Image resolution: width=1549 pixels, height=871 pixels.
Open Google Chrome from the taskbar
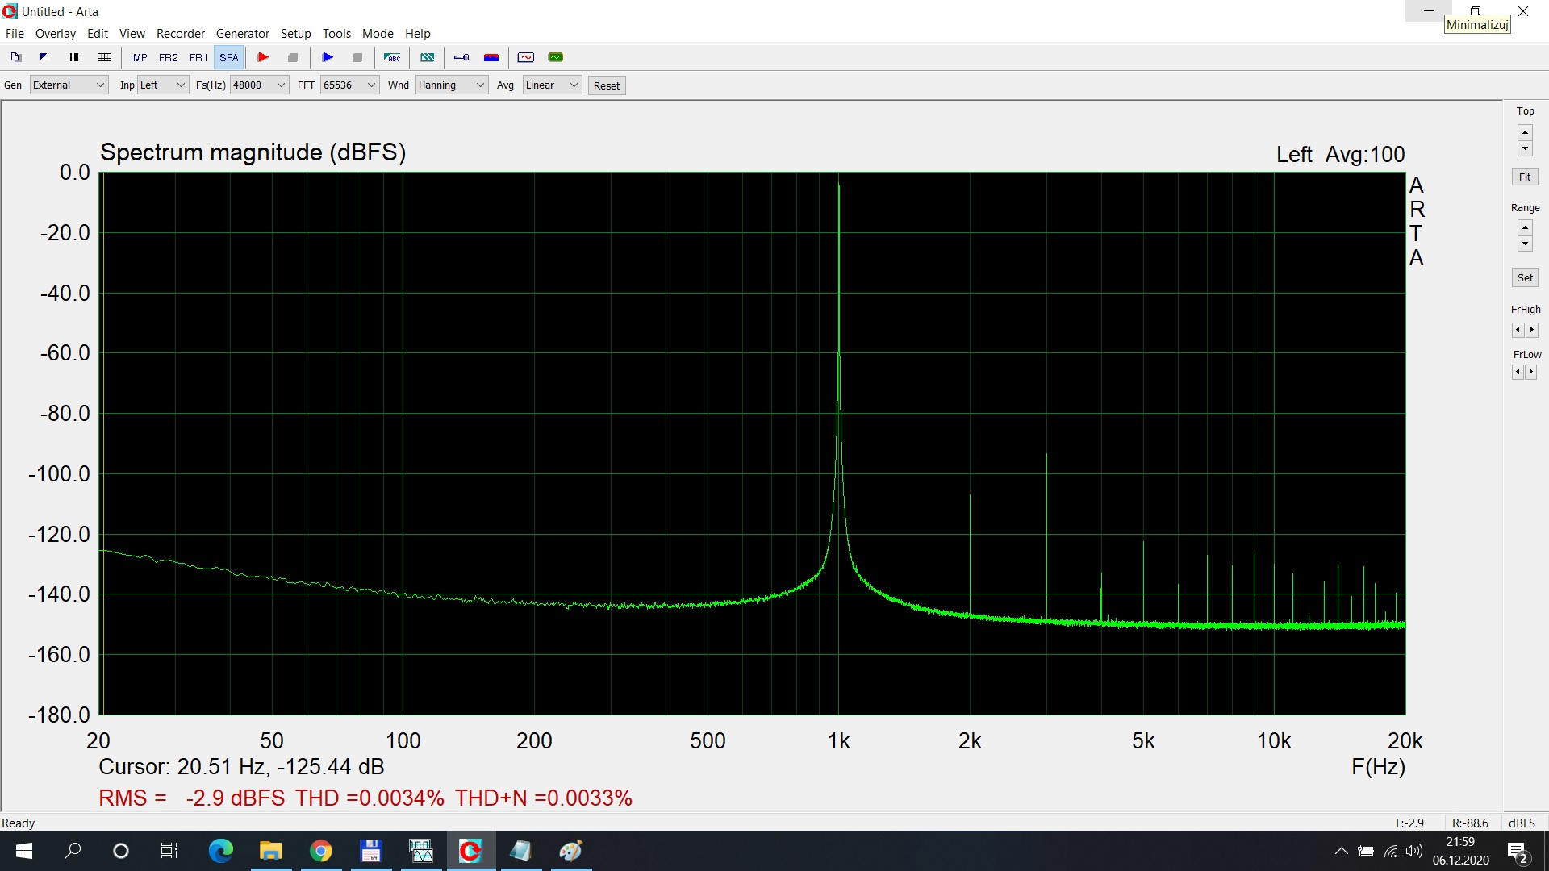(320, 851)
